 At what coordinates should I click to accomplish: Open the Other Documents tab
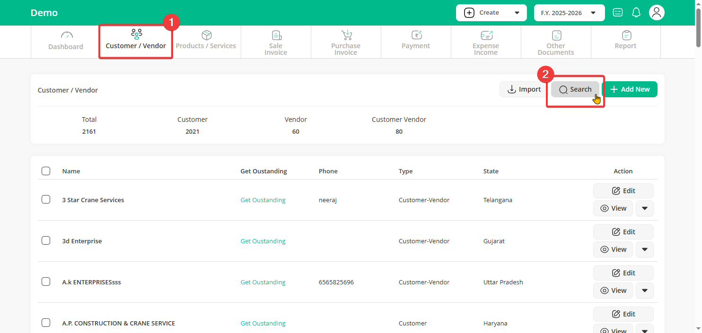(556, 42)
